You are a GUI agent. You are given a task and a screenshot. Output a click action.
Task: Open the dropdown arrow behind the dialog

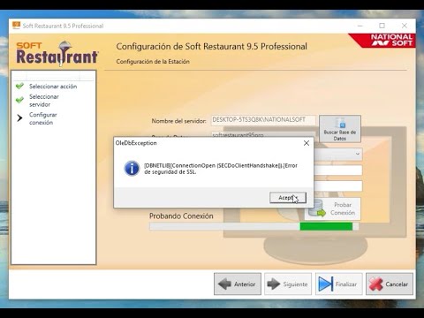pyautogui.click(x=358, y=154)
